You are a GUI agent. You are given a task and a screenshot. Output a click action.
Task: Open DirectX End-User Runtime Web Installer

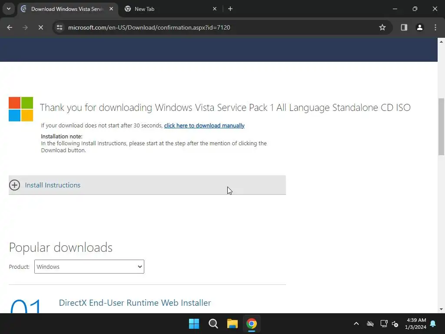click(x=135, y=303)
